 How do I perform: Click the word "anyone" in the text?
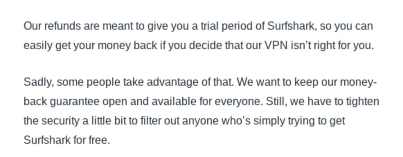[200, 121]
